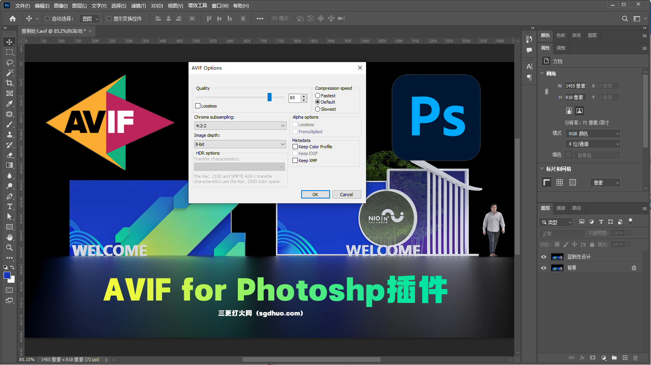Viewport: 651px width, 365px height.
Task: Check Keep Color Profile option
Action: pos(295,147)
